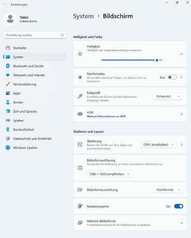Open Zeit und Sprache category
191x238 pixels.
tap(35, 112)
